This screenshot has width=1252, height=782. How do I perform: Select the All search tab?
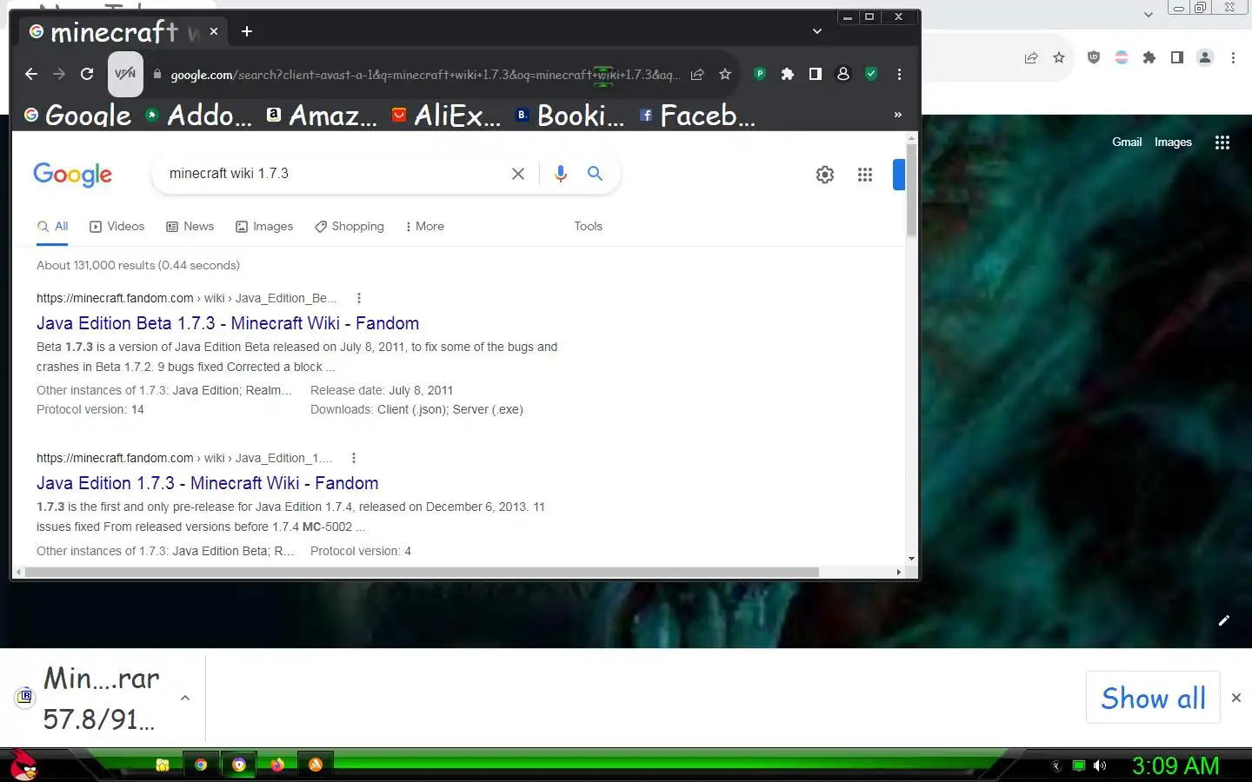click(52, 226)
